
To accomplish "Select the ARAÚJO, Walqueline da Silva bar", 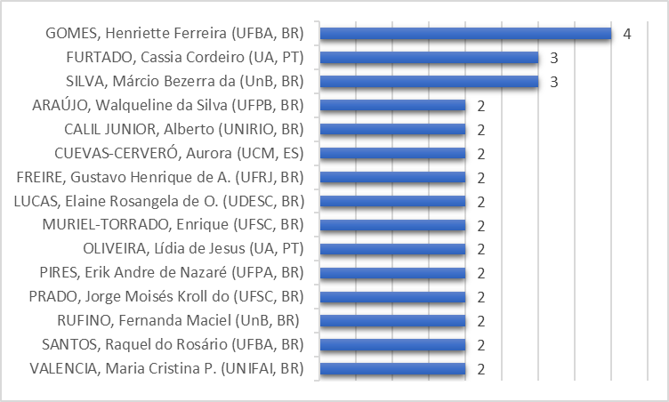I will click(x=392, y=106).
